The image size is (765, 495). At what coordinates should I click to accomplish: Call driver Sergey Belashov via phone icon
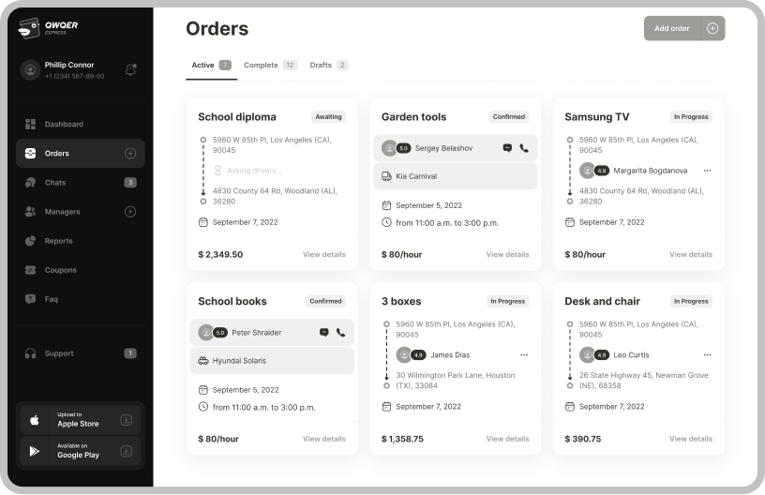524,148
